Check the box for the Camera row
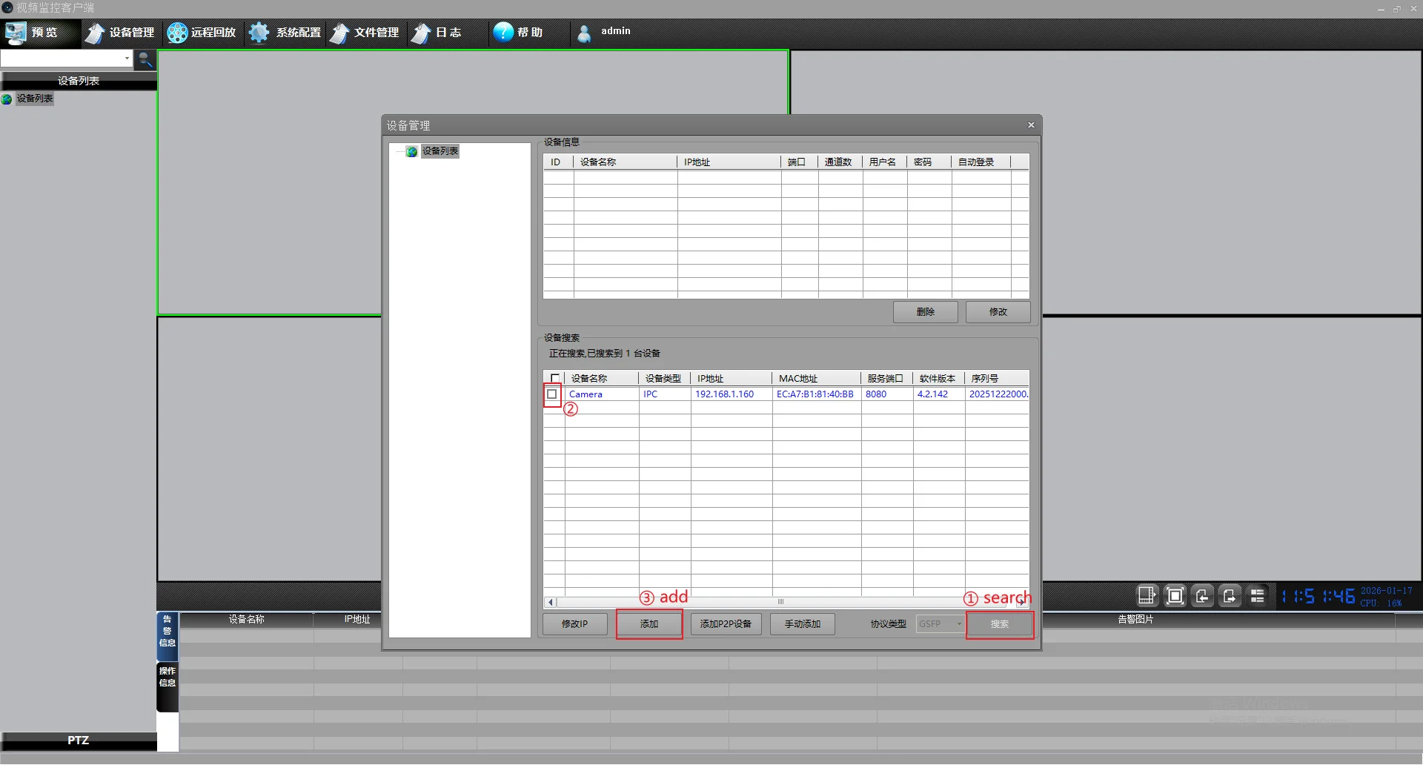 pyautogui.click(x=552, y=394)
